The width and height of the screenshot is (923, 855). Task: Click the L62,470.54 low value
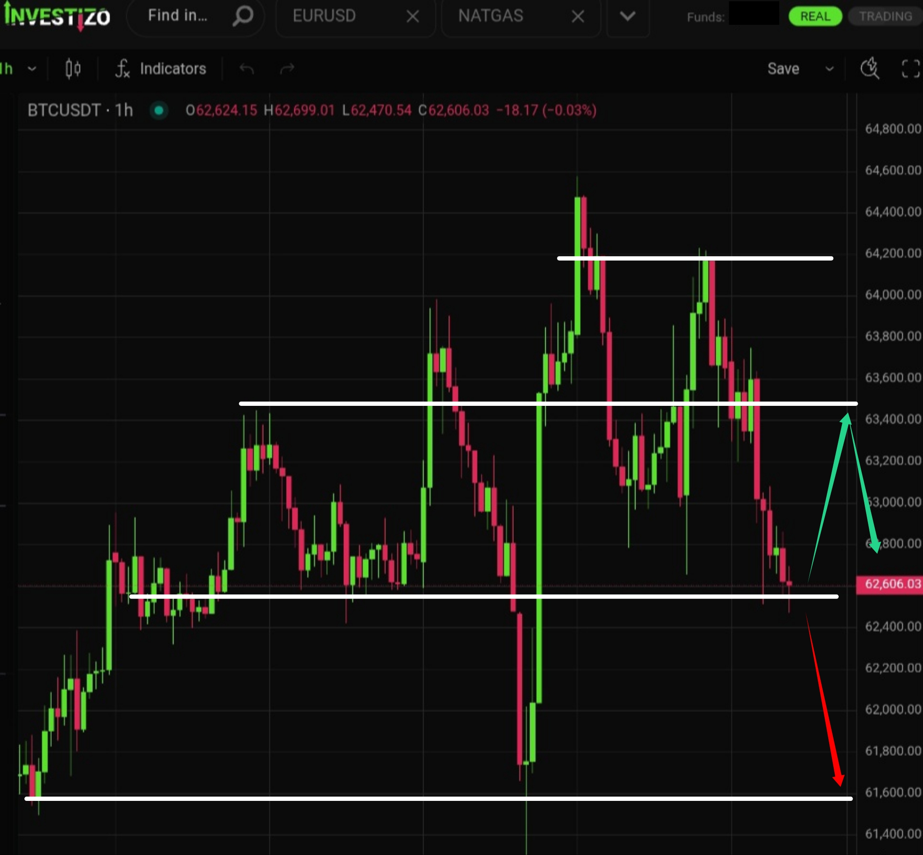pos(376,110)
